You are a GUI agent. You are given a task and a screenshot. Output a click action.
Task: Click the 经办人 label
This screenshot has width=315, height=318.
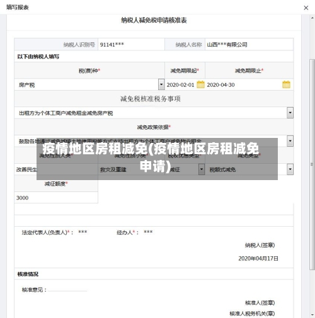point(125,232)
